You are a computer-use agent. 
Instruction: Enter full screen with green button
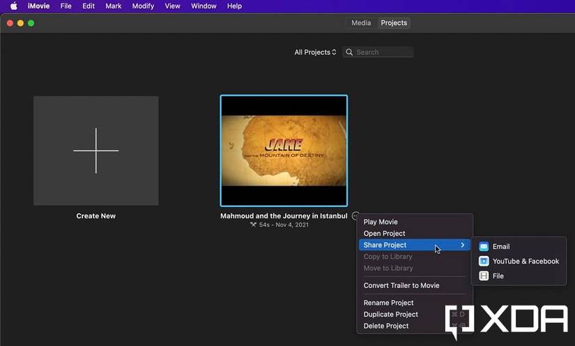click(x=31, y=23)
